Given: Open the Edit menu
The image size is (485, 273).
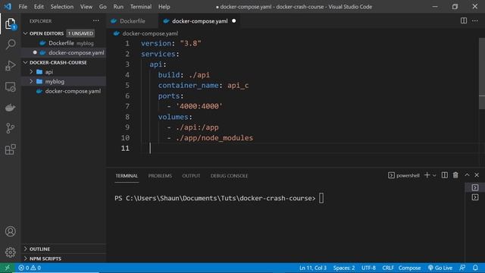Looking at the screenshot, I should click(39, 7).
